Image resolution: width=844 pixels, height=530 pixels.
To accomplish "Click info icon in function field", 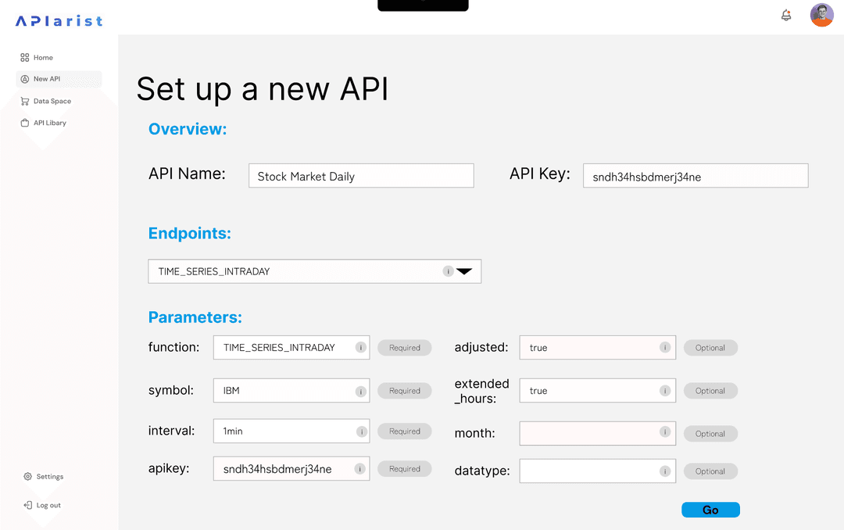I will [360, 347].
